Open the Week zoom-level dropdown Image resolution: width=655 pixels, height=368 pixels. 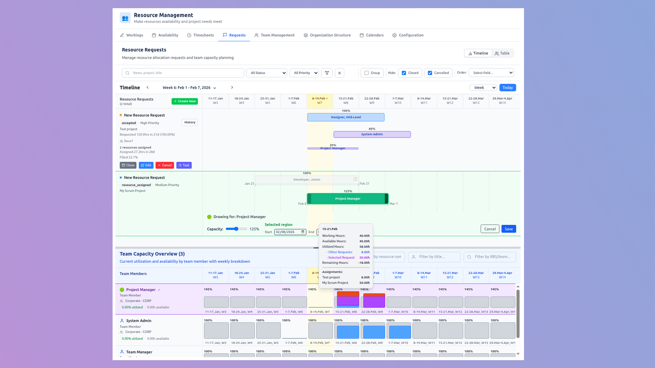pos(483,88)
